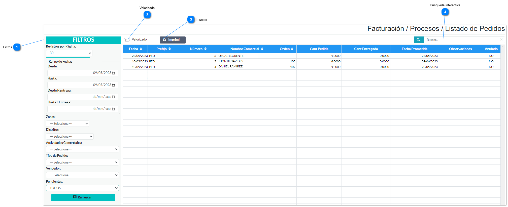Click date 23/05/2023 in Fecha column
508x207 pixels.
[140, 56]
